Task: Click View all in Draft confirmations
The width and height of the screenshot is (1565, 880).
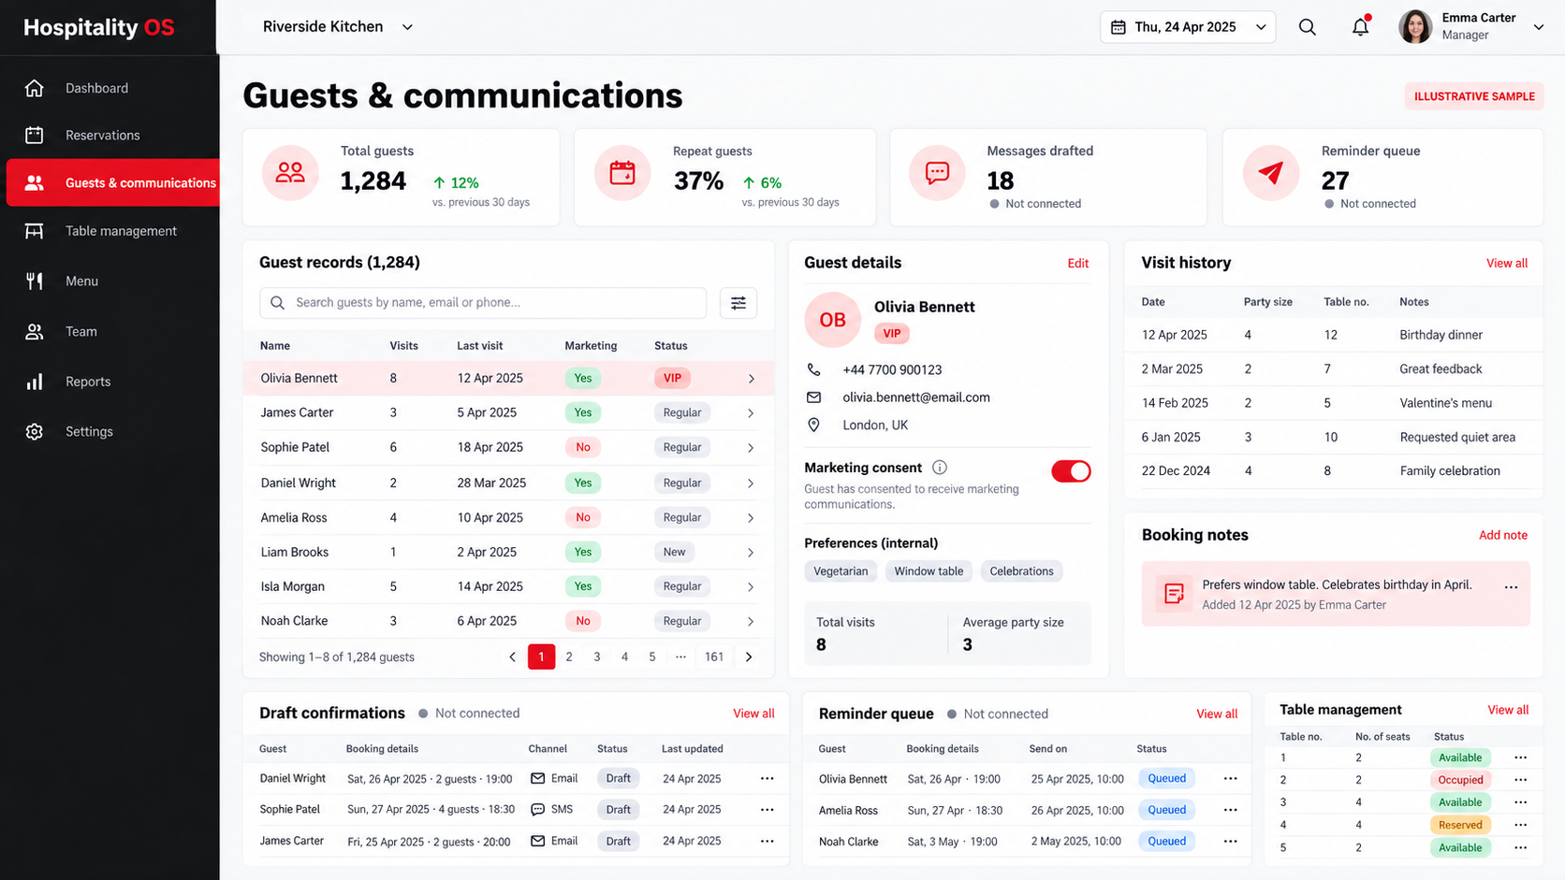Action: coord(753,714)
